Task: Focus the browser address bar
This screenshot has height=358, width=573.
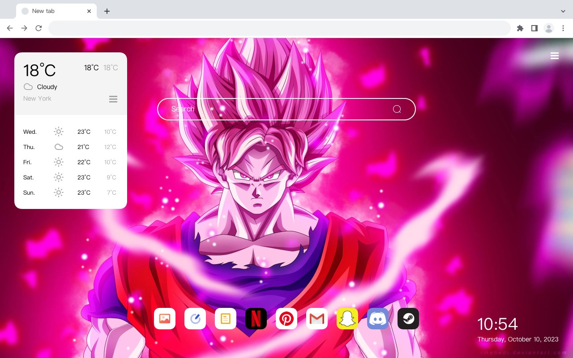Action: [x=279, y=28]
